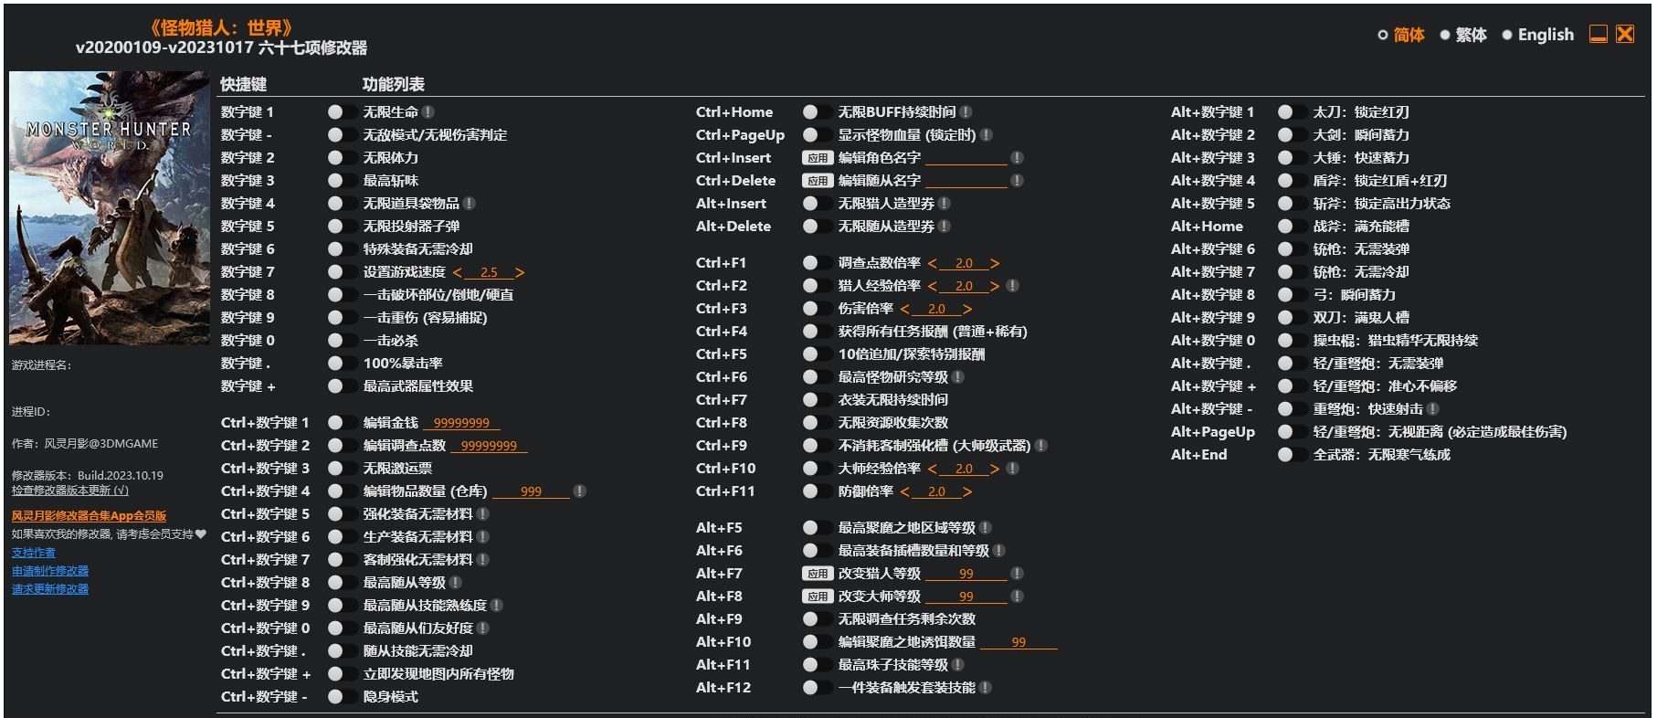Click the info icon beside 改变猎人等级

(1017, 574)
